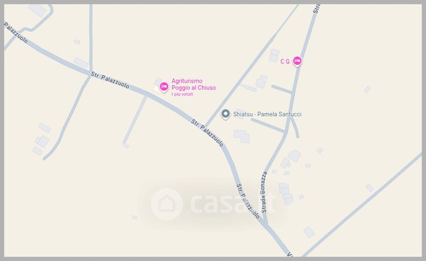Screen dimensions: 426x261
Task: Click the casa.it house logo watermark
Action: click(x=167, y=204)
